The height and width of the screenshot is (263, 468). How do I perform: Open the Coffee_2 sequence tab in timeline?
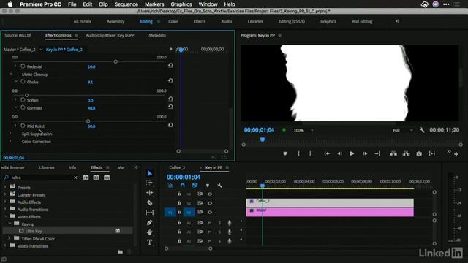[177, 167]
